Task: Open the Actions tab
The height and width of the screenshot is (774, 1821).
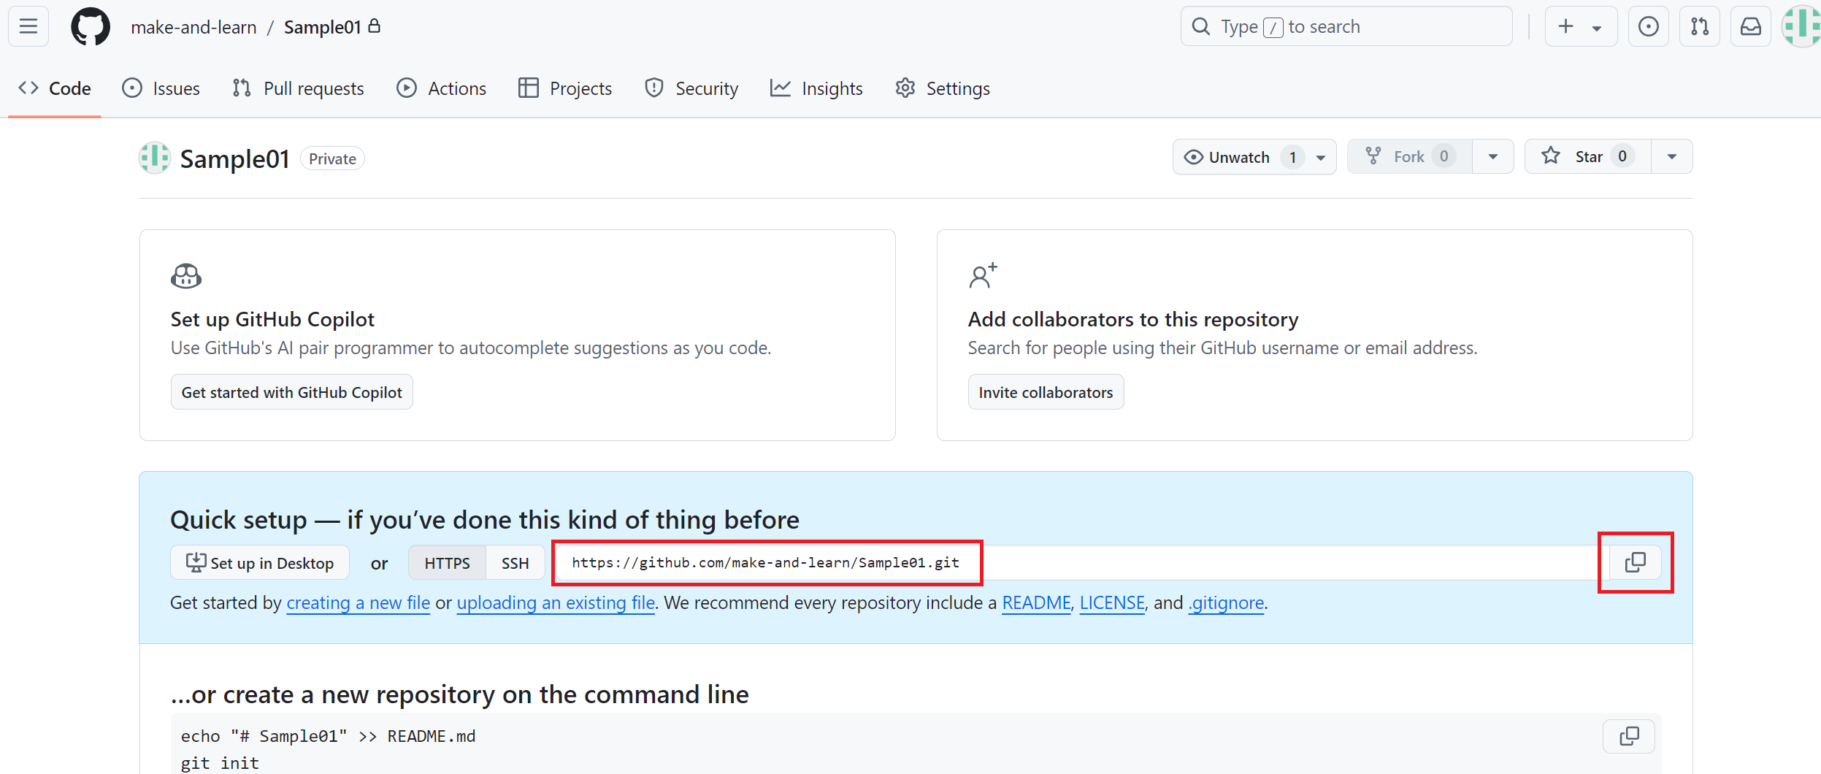Action: pyautogui.click(x=441, y=88)
